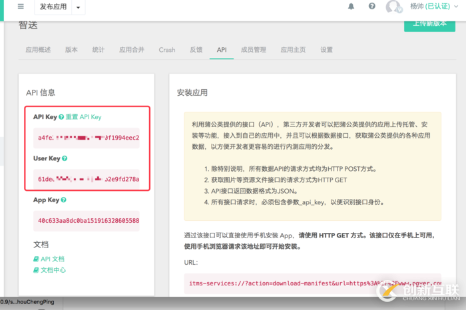Click the itms-services URL code box
This screenshot has width=466, height=310.
point(312,283)
